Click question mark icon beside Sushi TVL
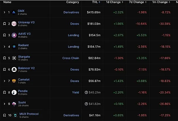This screenshot has width=178, height=121. point(86,104)
